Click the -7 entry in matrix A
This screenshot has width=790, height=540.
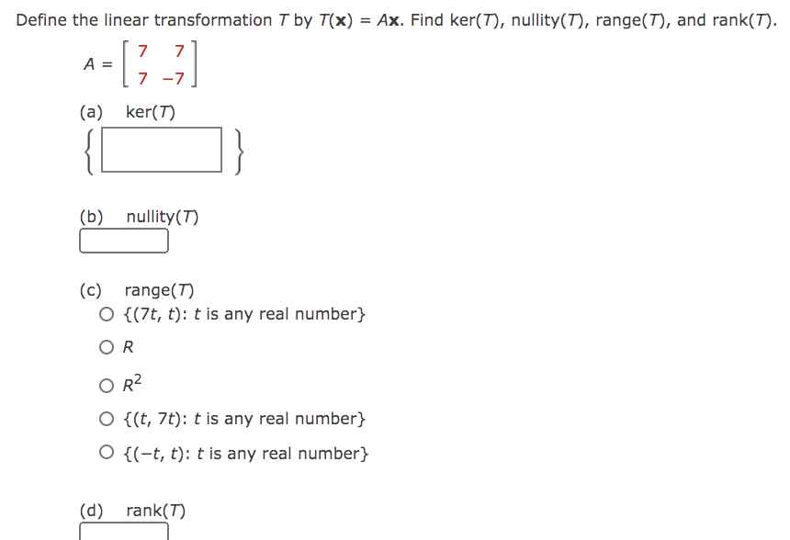tap(175, 77)
